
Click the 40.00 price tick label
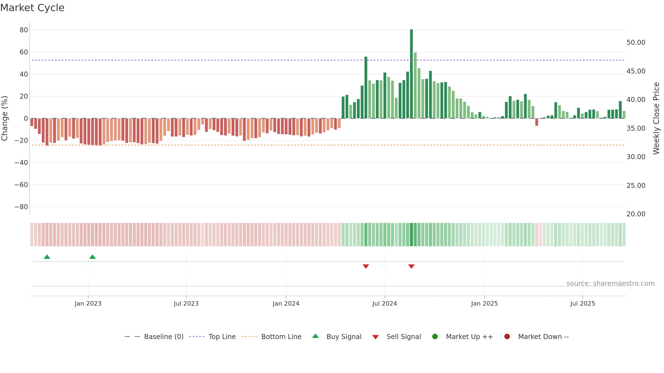636,99
